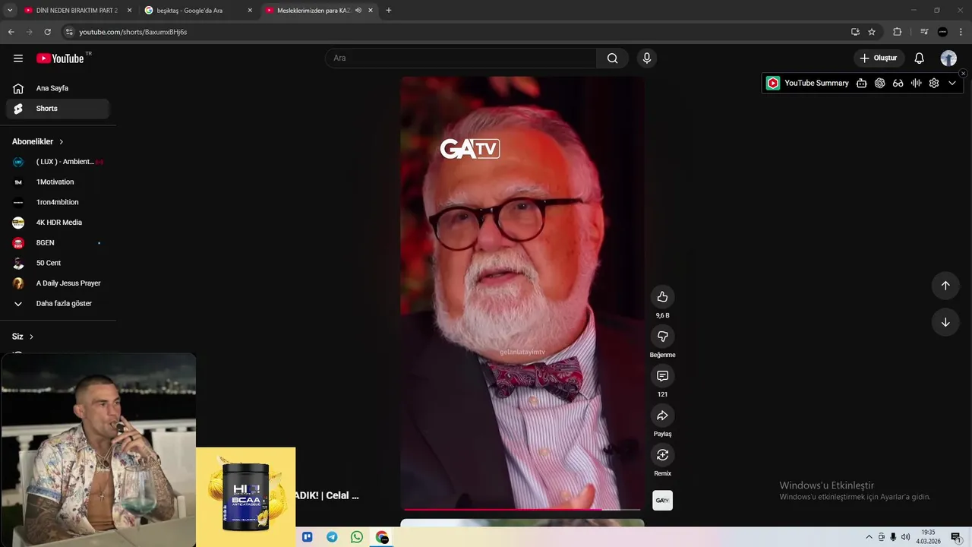Open YouTube notifications bell
Screen dimensions: 972x547
(919, 58)
